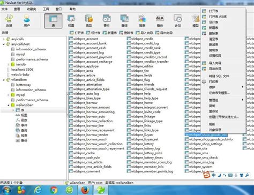Screen dimensions: 254x195
Task: Open 管理组 submenu in context menu
Action: point(223,100)
